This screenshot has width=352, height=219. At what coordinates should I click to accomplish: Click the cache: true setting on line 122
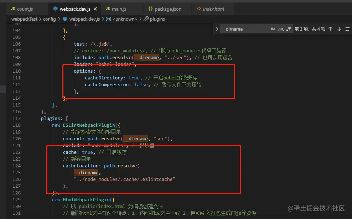pyautogui.click(x=78, y=152)
